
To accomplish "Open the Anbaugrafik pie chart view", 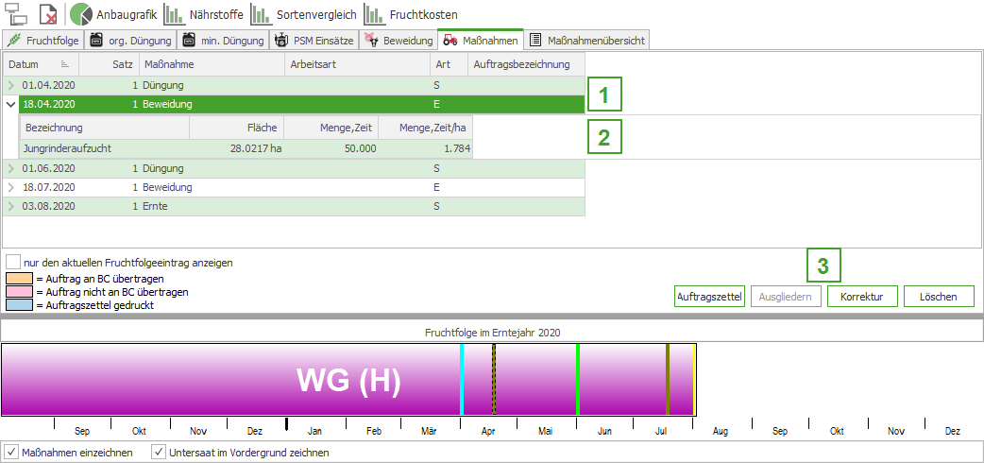I will pyautogui.click(x=114, y=14).
